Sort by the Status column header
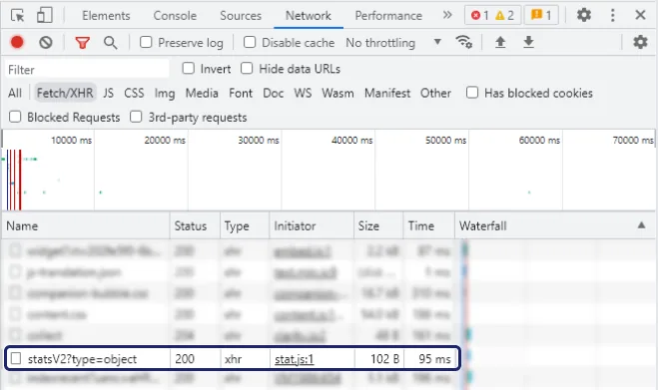 pyautogui.click(x=195, y=226)
